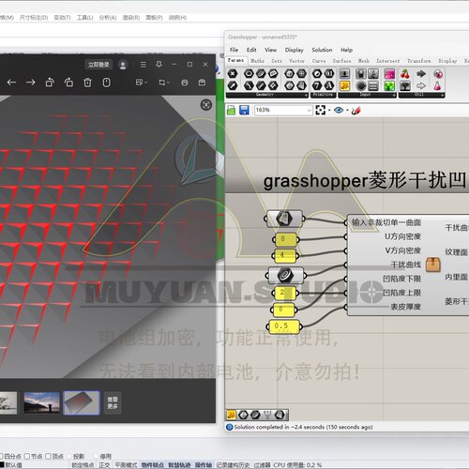Select the number '7' integer primitive icon
The height and width of the screenshot is (469, 469).
(x=317, y=85)
